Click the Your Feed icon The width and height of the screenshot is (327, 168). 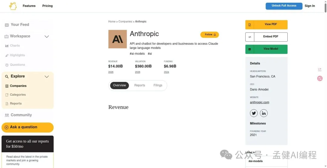7,25
